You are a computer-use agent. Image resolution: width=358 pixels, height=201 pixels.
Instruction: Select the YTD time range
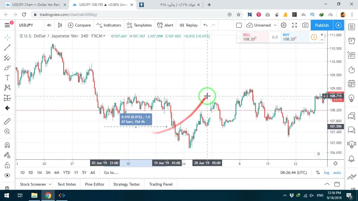(67, 173)
